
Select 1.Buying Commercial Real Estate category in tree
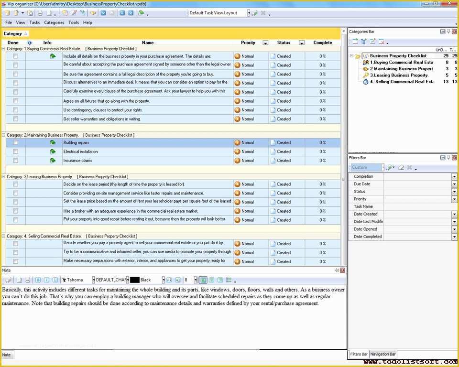pyautogui.click(x=402, y=62)
